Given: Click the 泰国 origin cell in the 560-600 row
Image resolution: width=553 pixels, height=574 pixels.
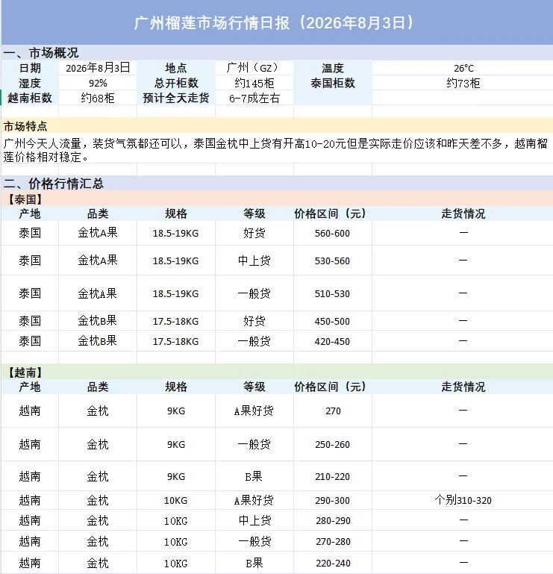Looking at the screenshot, I should pos(30,233).
